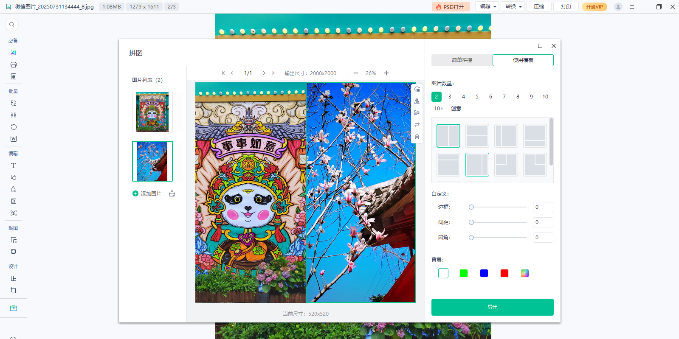Clear the image list with the basket icon

[172, 193]
